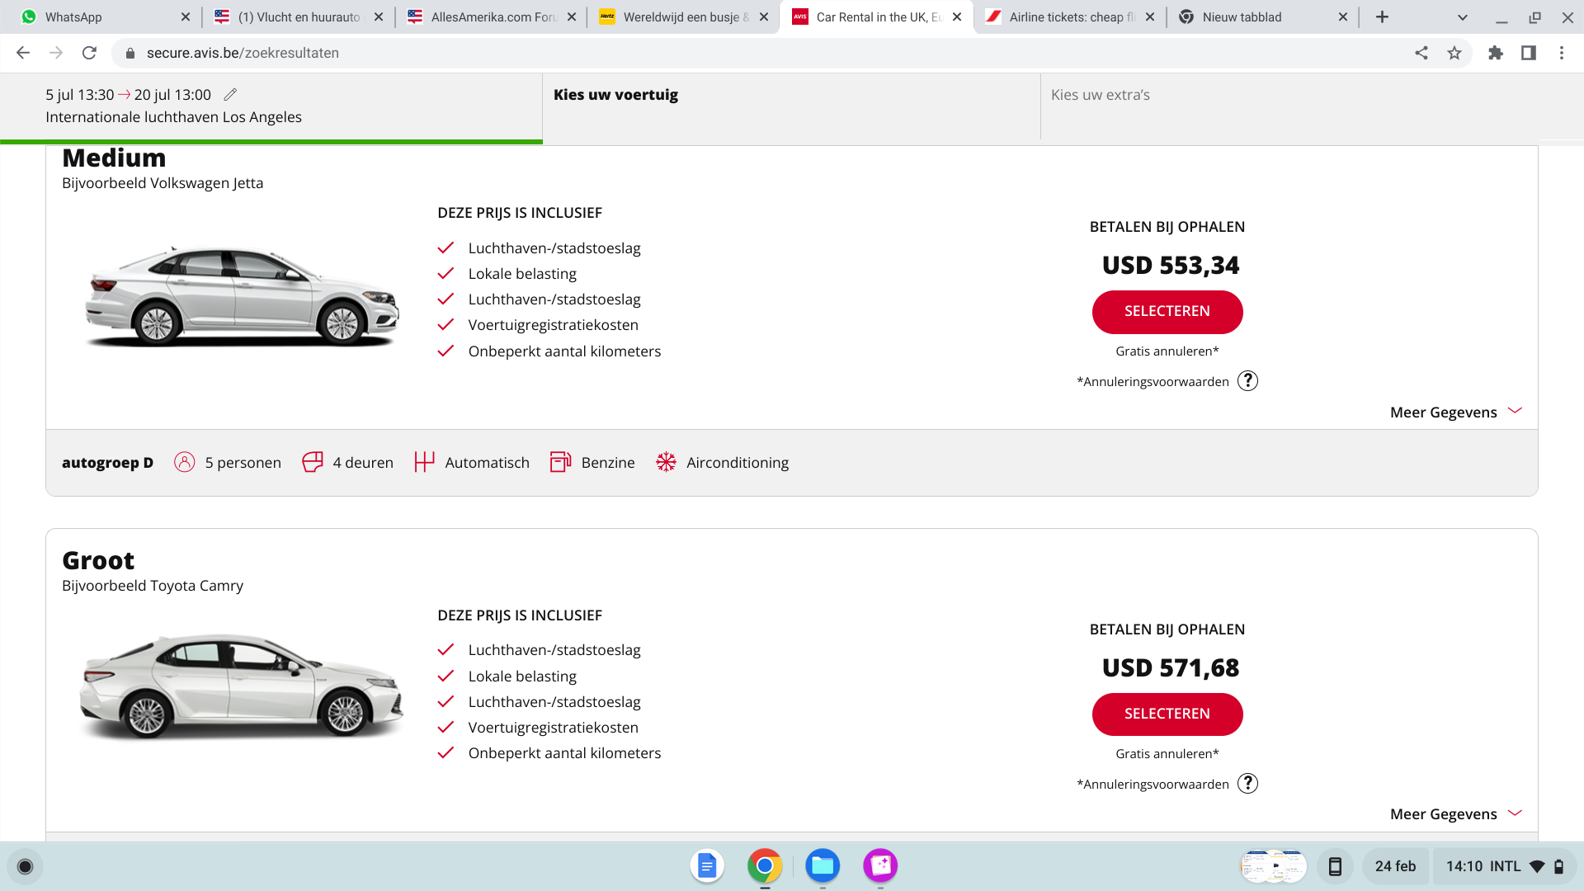Reload the Avis results page
The height and width of the screenshot is (891, 1584).
[x=89, y=53]
